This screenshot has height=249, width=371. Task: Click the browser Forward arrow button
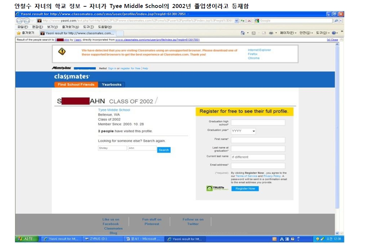pyautogui.click(x=27, y=21)
